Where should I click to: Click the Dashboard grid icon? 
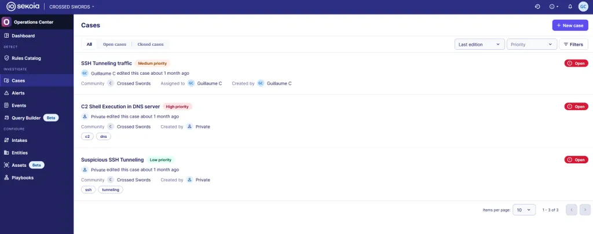click(x=6, y=36)
